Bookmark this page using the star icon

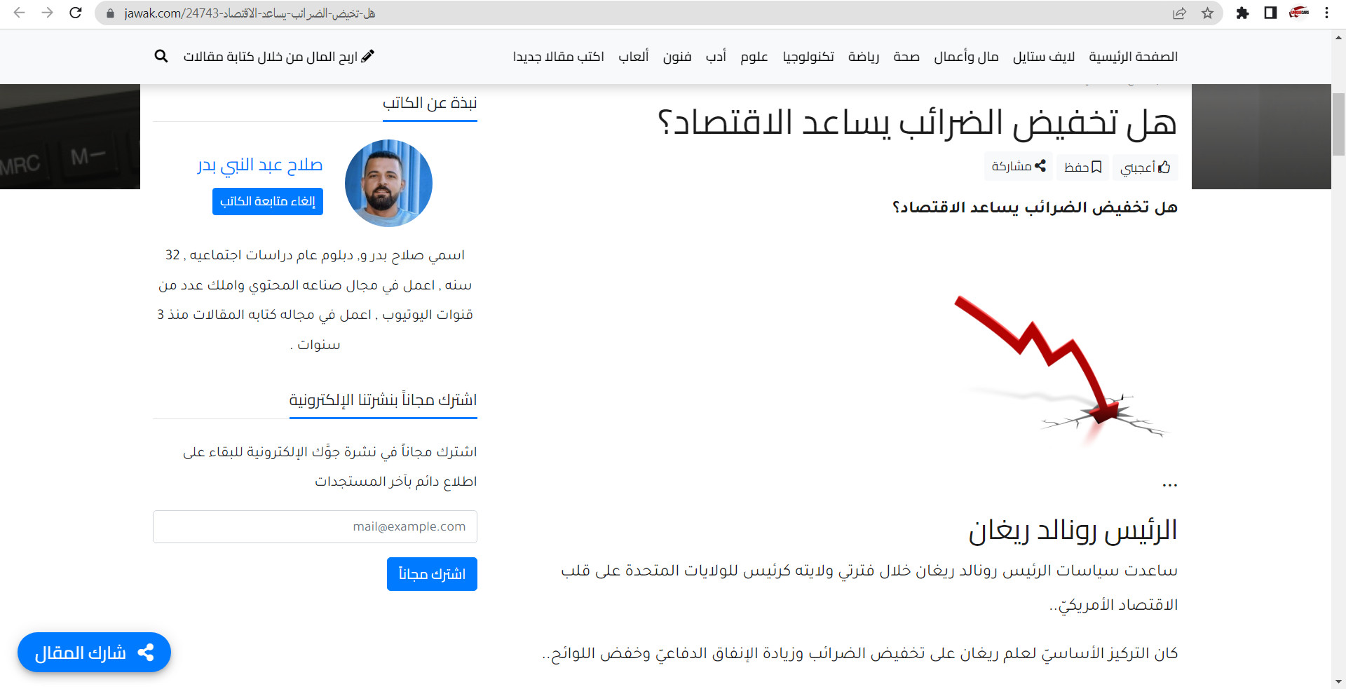pos(1206,13)
